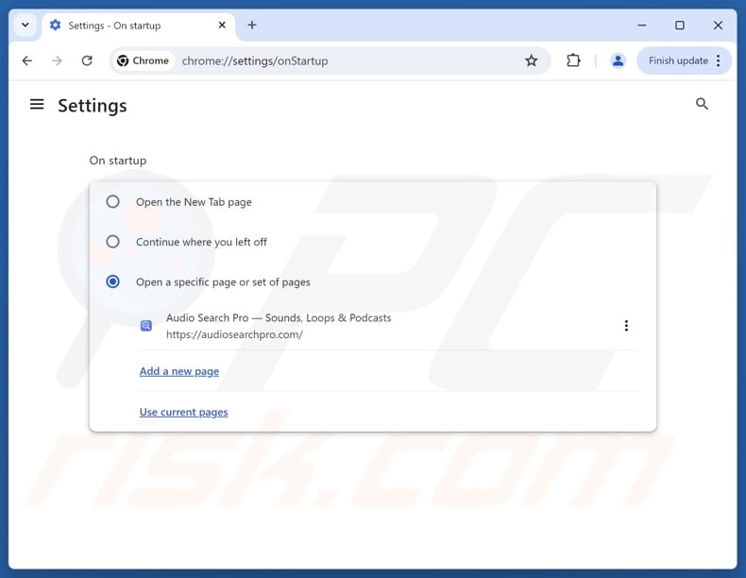Open the Settings hamburger menu
Viewport: 746px width, 578px height.
coord(37,105)
